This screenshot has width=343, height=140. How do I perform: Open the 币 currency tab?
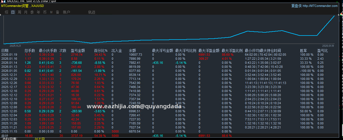45,12
